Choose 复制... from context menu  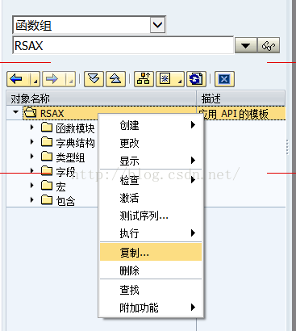[151, 252]
